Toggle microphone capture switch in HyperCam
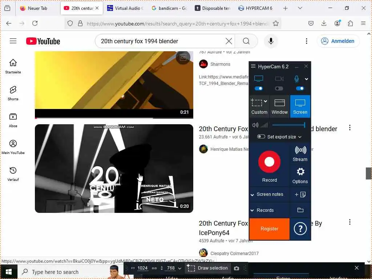The width and height of the screenshot is (372, 279). pos(300,89)
